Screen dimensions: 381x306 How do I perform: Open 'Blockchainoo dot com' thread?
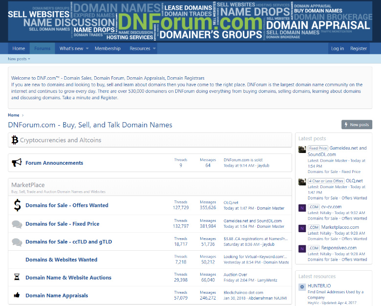[243, 292]
